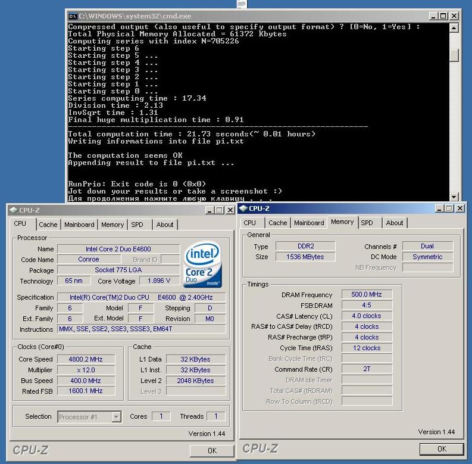Click the cmd.exe title bar icon

(73, 16)
